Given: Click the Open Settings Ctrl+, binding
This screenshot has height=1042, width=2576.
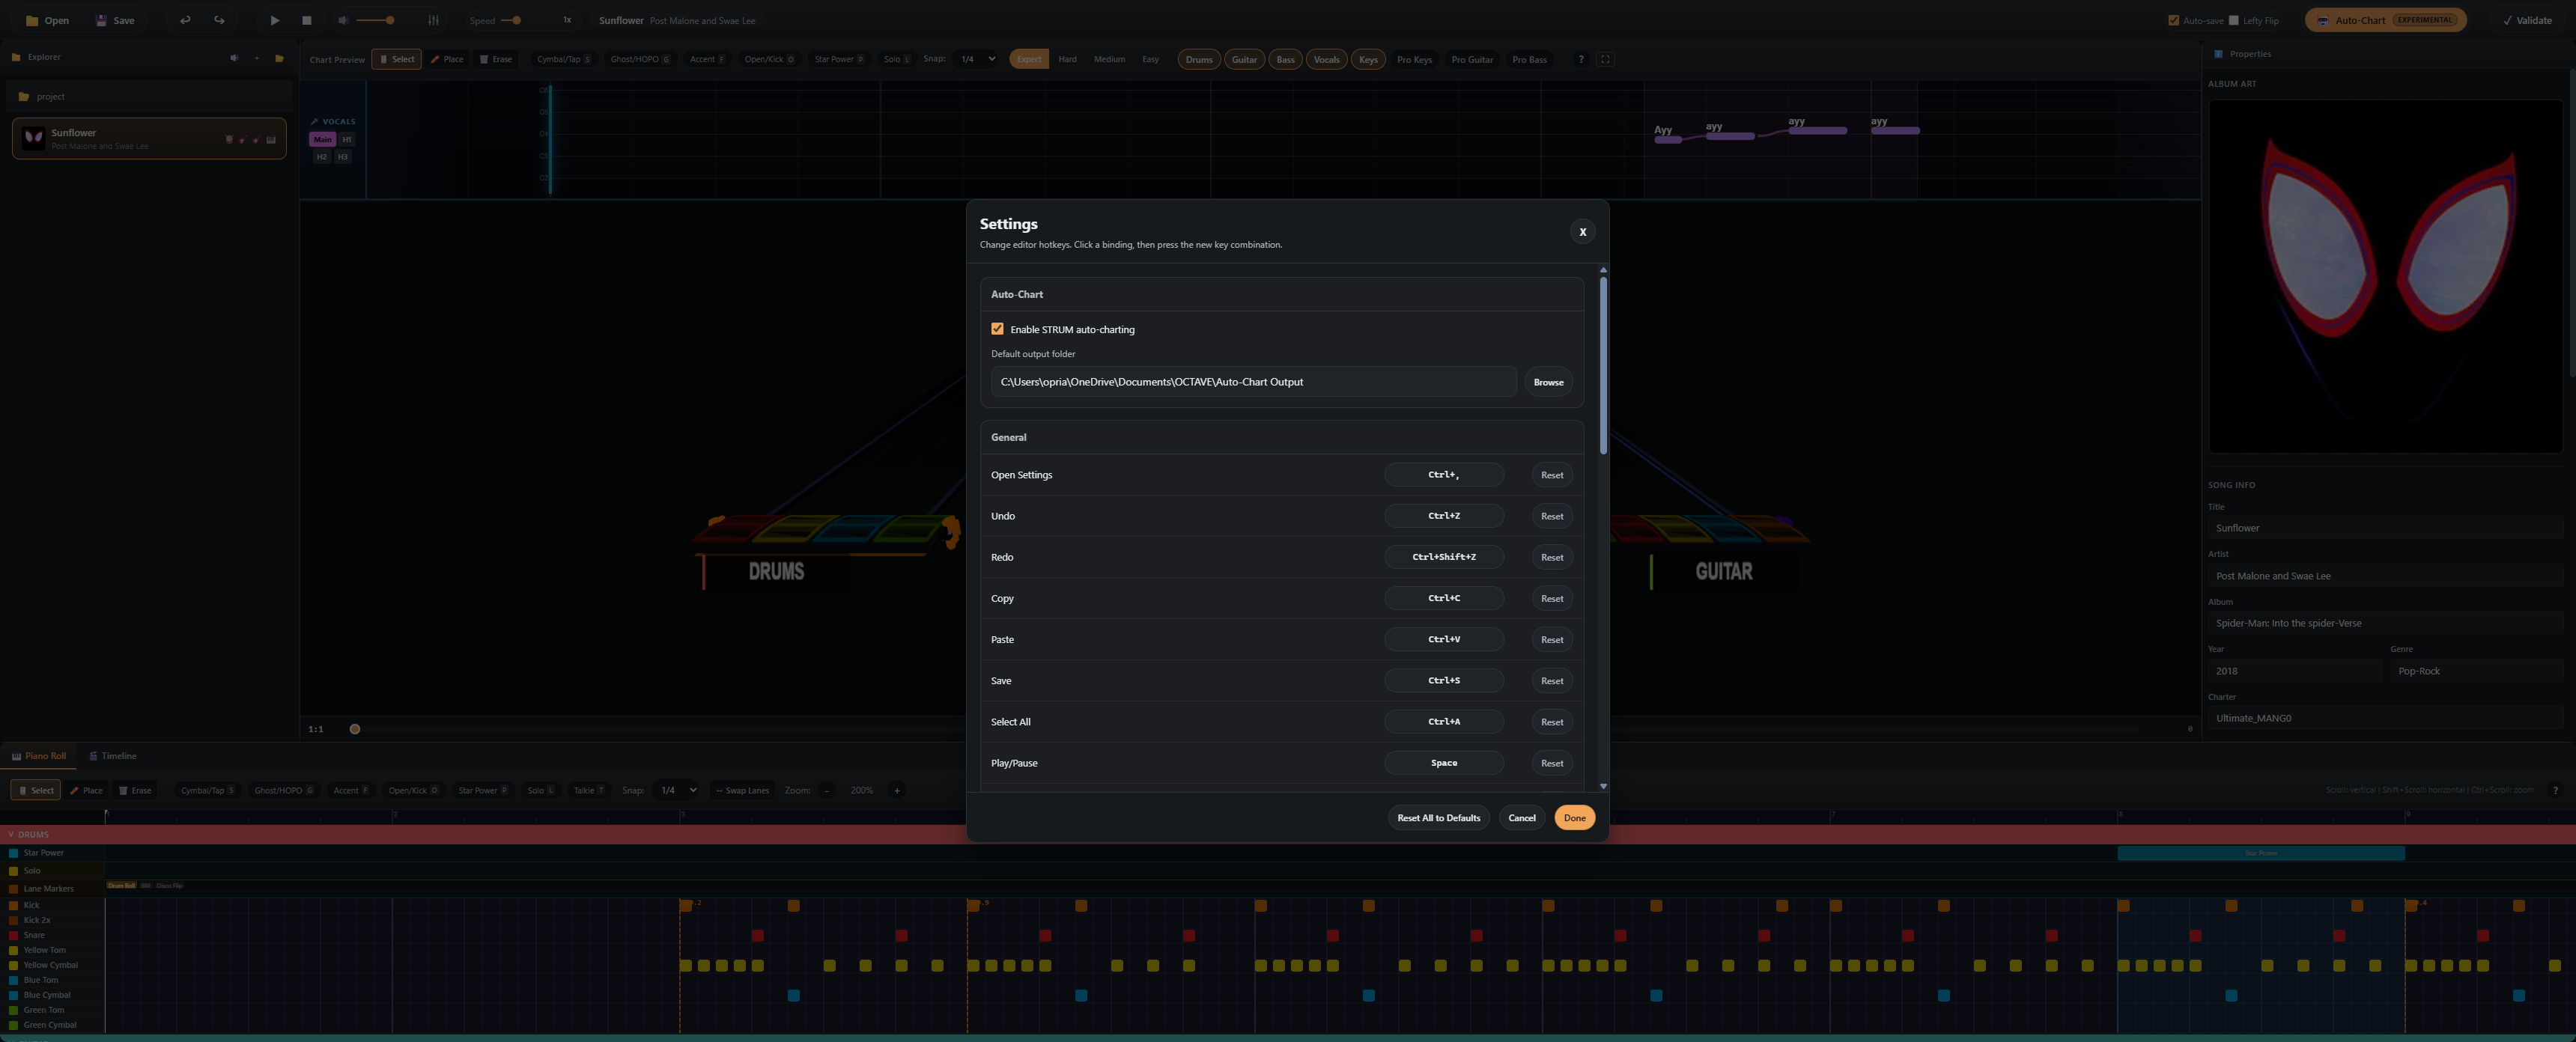Looking at the screenshot, I should coord(1443,475).
